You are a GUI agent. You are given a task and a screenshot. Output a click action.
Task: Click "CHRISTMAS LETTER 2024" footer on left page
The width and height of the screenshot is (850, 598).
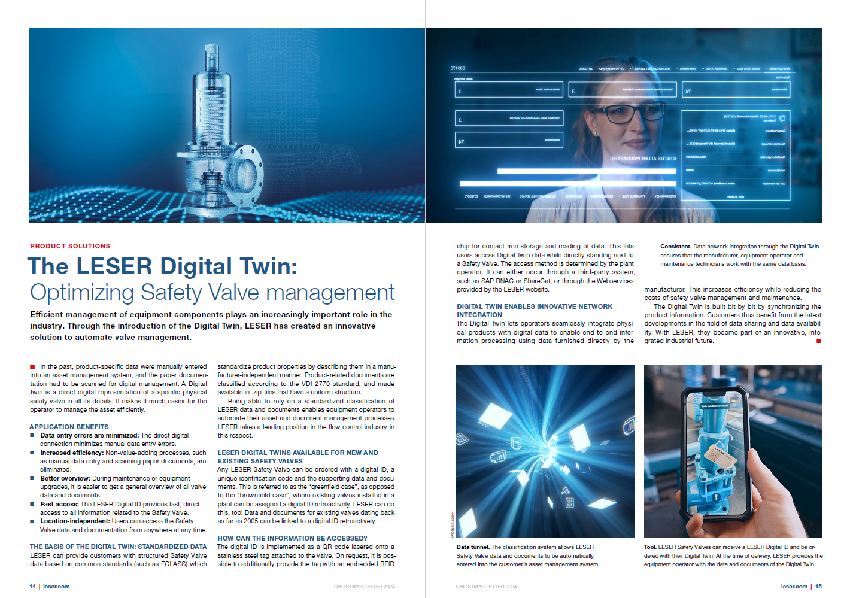click(364, 587)
